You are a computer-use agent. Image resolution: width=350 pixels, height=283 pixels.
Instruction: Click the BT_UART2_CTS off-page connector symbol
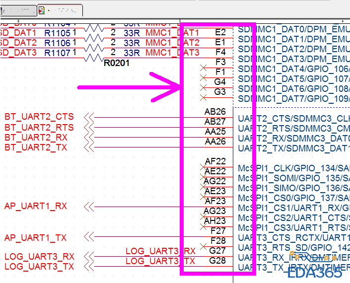(x=89, y=117)
